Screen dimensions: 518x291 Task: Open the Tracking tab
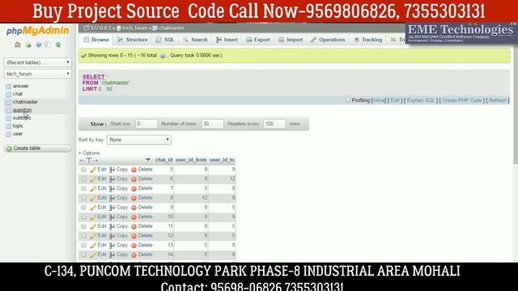coord(368,40)
